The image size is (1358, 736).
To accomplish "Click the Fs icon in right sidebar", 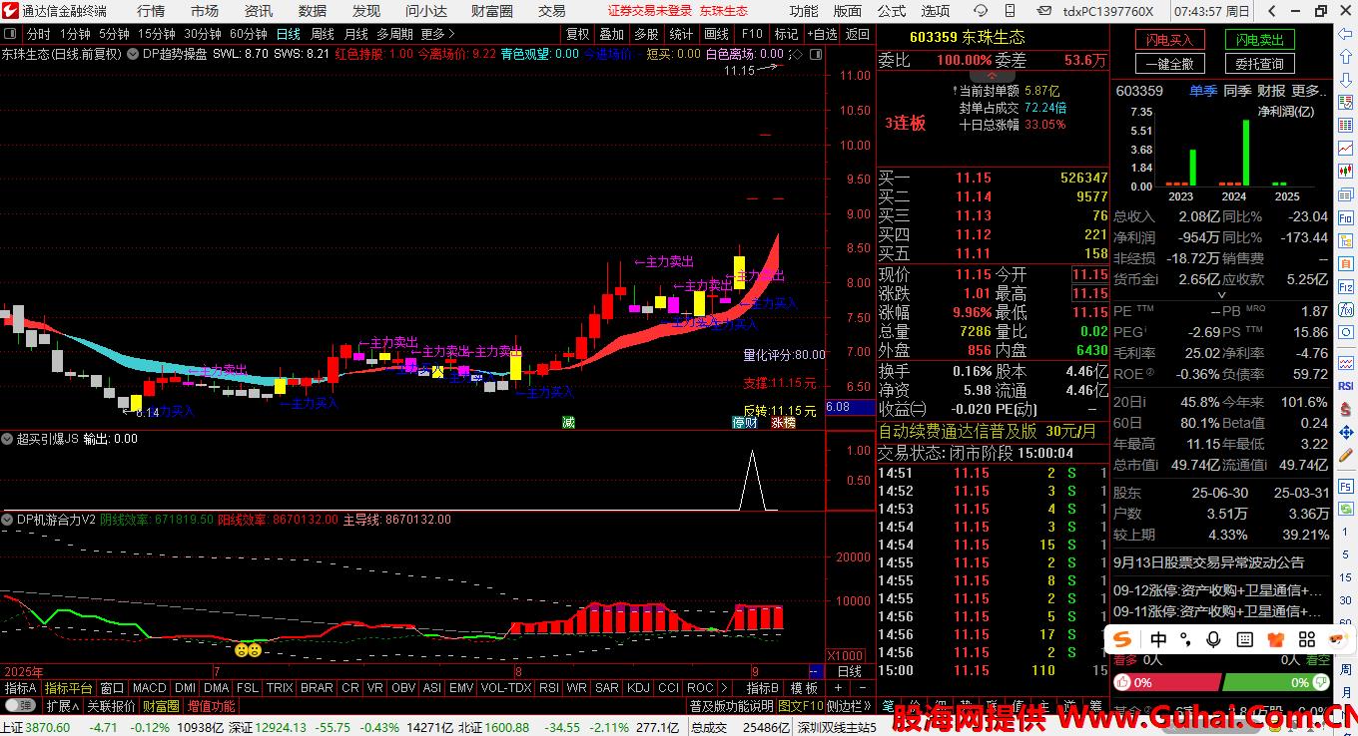I will (1345, 487).
